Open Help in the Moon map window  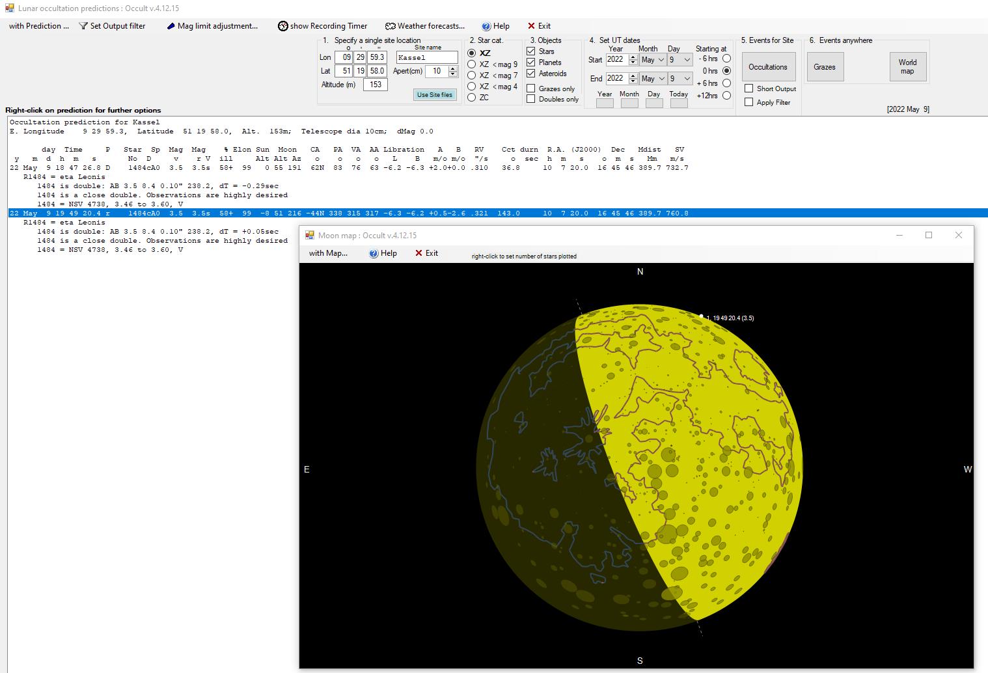pyautogui.click(x=374, y=253)
